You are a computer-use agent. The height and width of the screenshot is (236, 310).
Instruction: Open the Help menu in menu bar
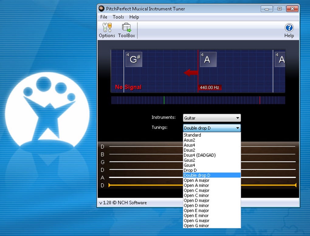coord(134,17)
